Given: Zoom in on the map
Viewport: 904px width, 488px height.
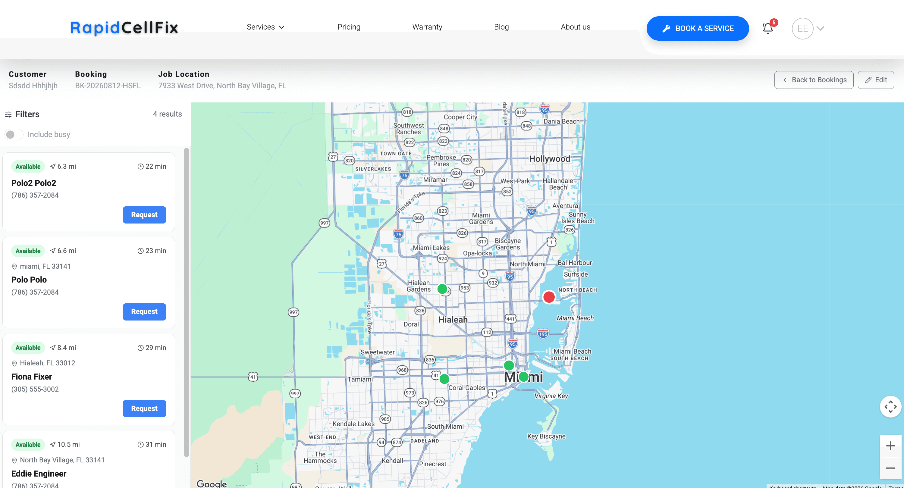Looking at the screenshot, I should click(x=890, y=446).
